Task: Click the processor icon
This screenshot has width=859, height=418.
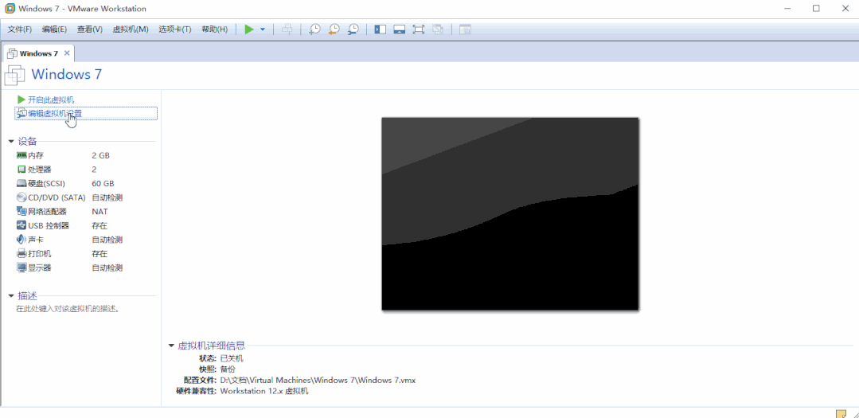Action: (22, 170)
